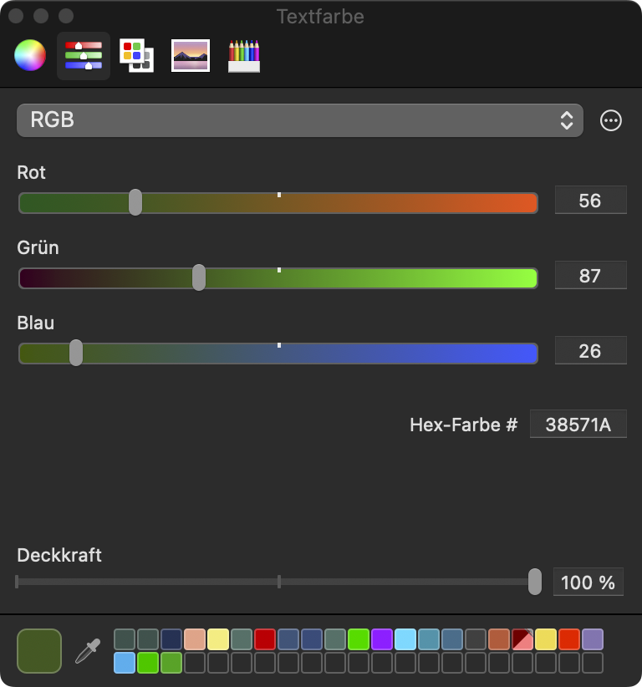Select the purple saved color swatch
Image resolution: width=642 pixels, height=687 pixels.
(382, 640)
